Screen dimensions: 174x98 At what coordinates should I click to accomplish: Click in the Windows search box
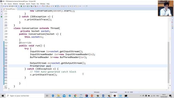[25, 96]
